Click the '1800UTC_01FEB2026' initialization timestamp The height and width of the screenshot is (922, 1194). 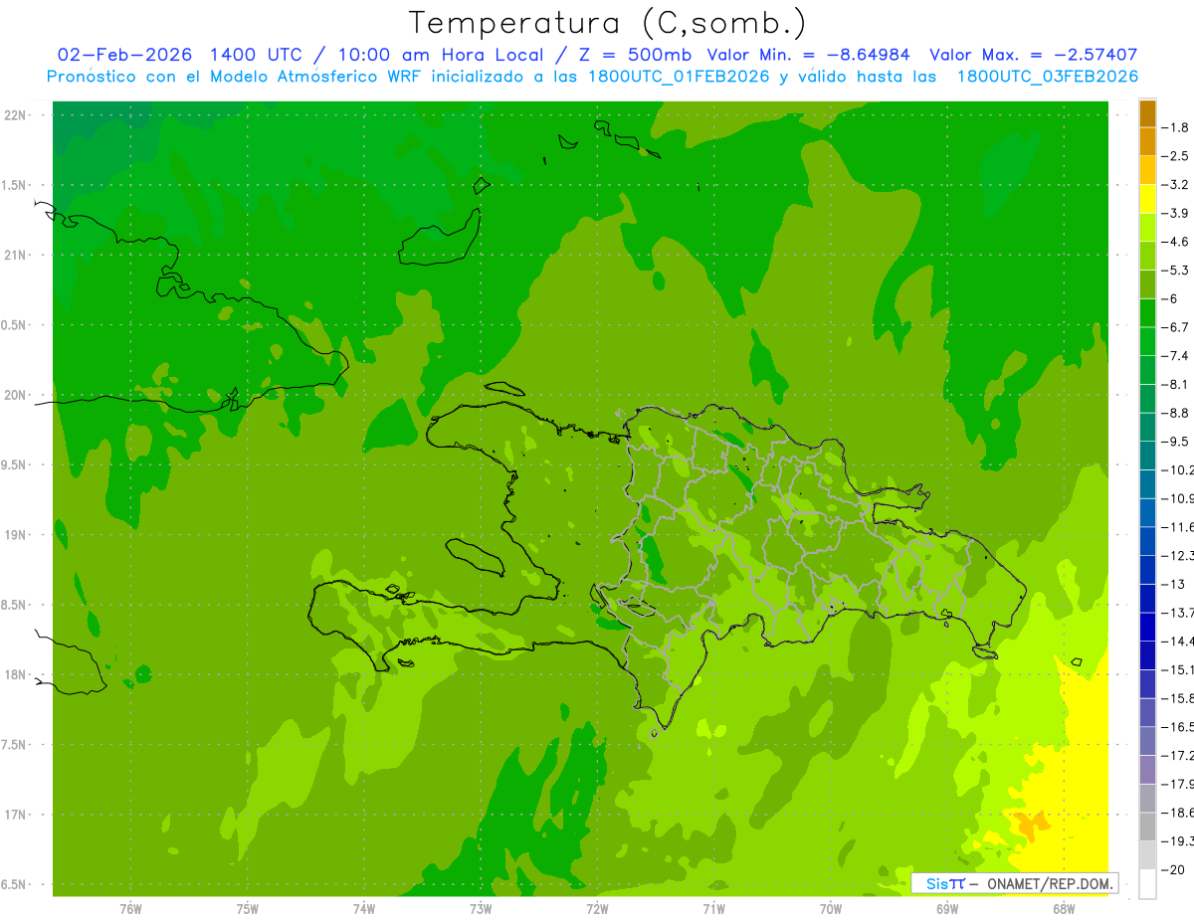[x=678, y=77]
